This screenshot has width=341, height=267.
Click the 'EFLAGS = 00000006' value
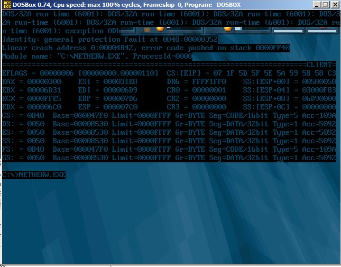(38, 73)
